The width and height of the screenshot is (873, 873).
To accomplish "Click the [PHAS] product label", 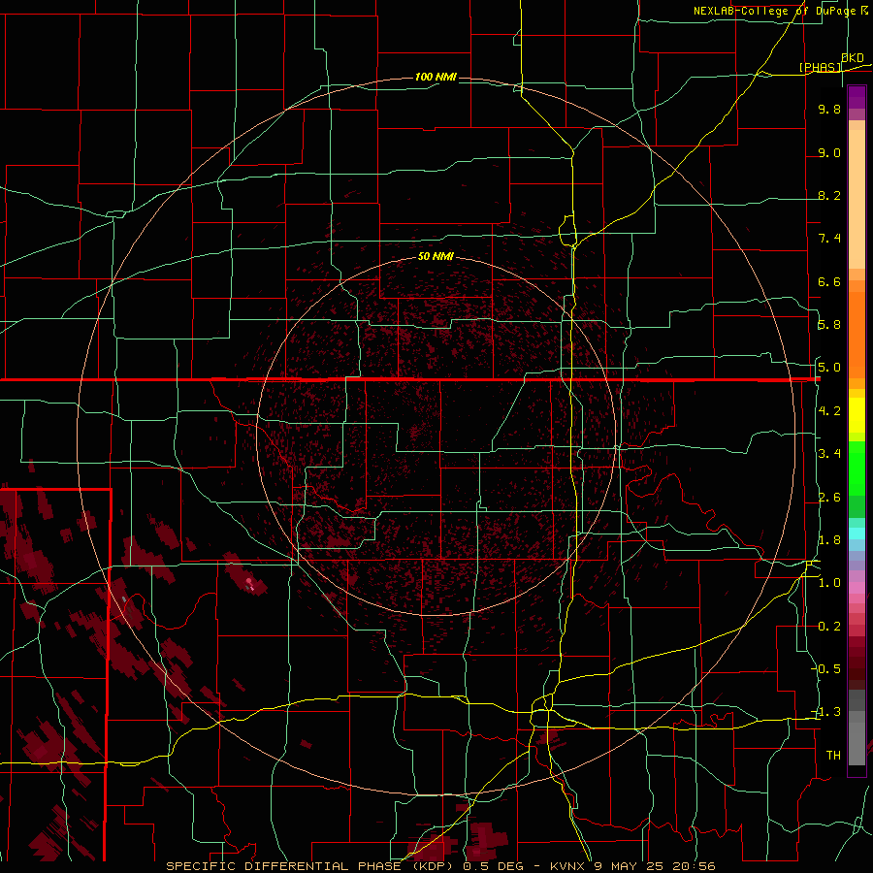I will click(x=820, y=67).
